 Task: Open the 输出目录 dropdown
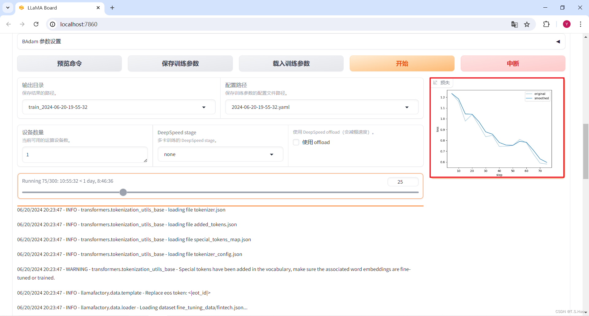point(119,107)
